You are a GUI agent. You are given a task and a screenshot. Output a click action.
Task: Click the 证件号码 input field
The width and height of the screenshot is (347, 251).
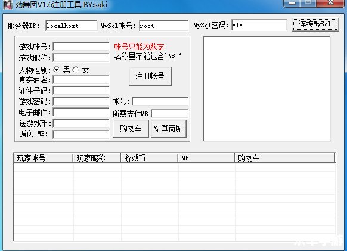(80, 91)
